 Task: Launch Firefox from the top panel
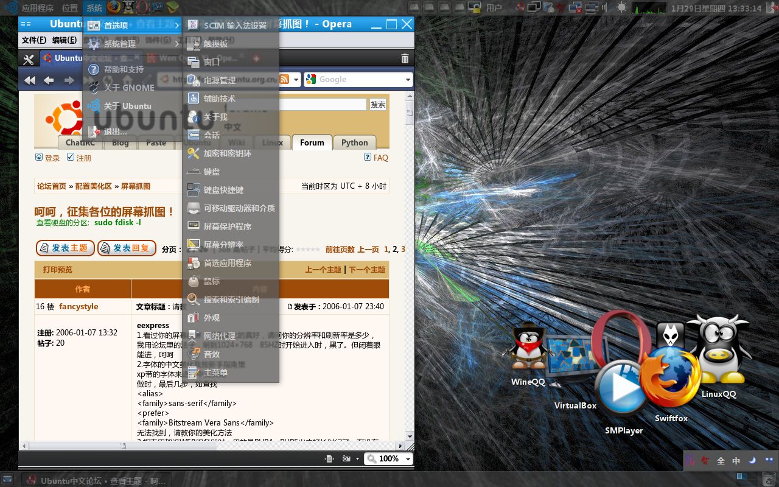coord(114,8)
